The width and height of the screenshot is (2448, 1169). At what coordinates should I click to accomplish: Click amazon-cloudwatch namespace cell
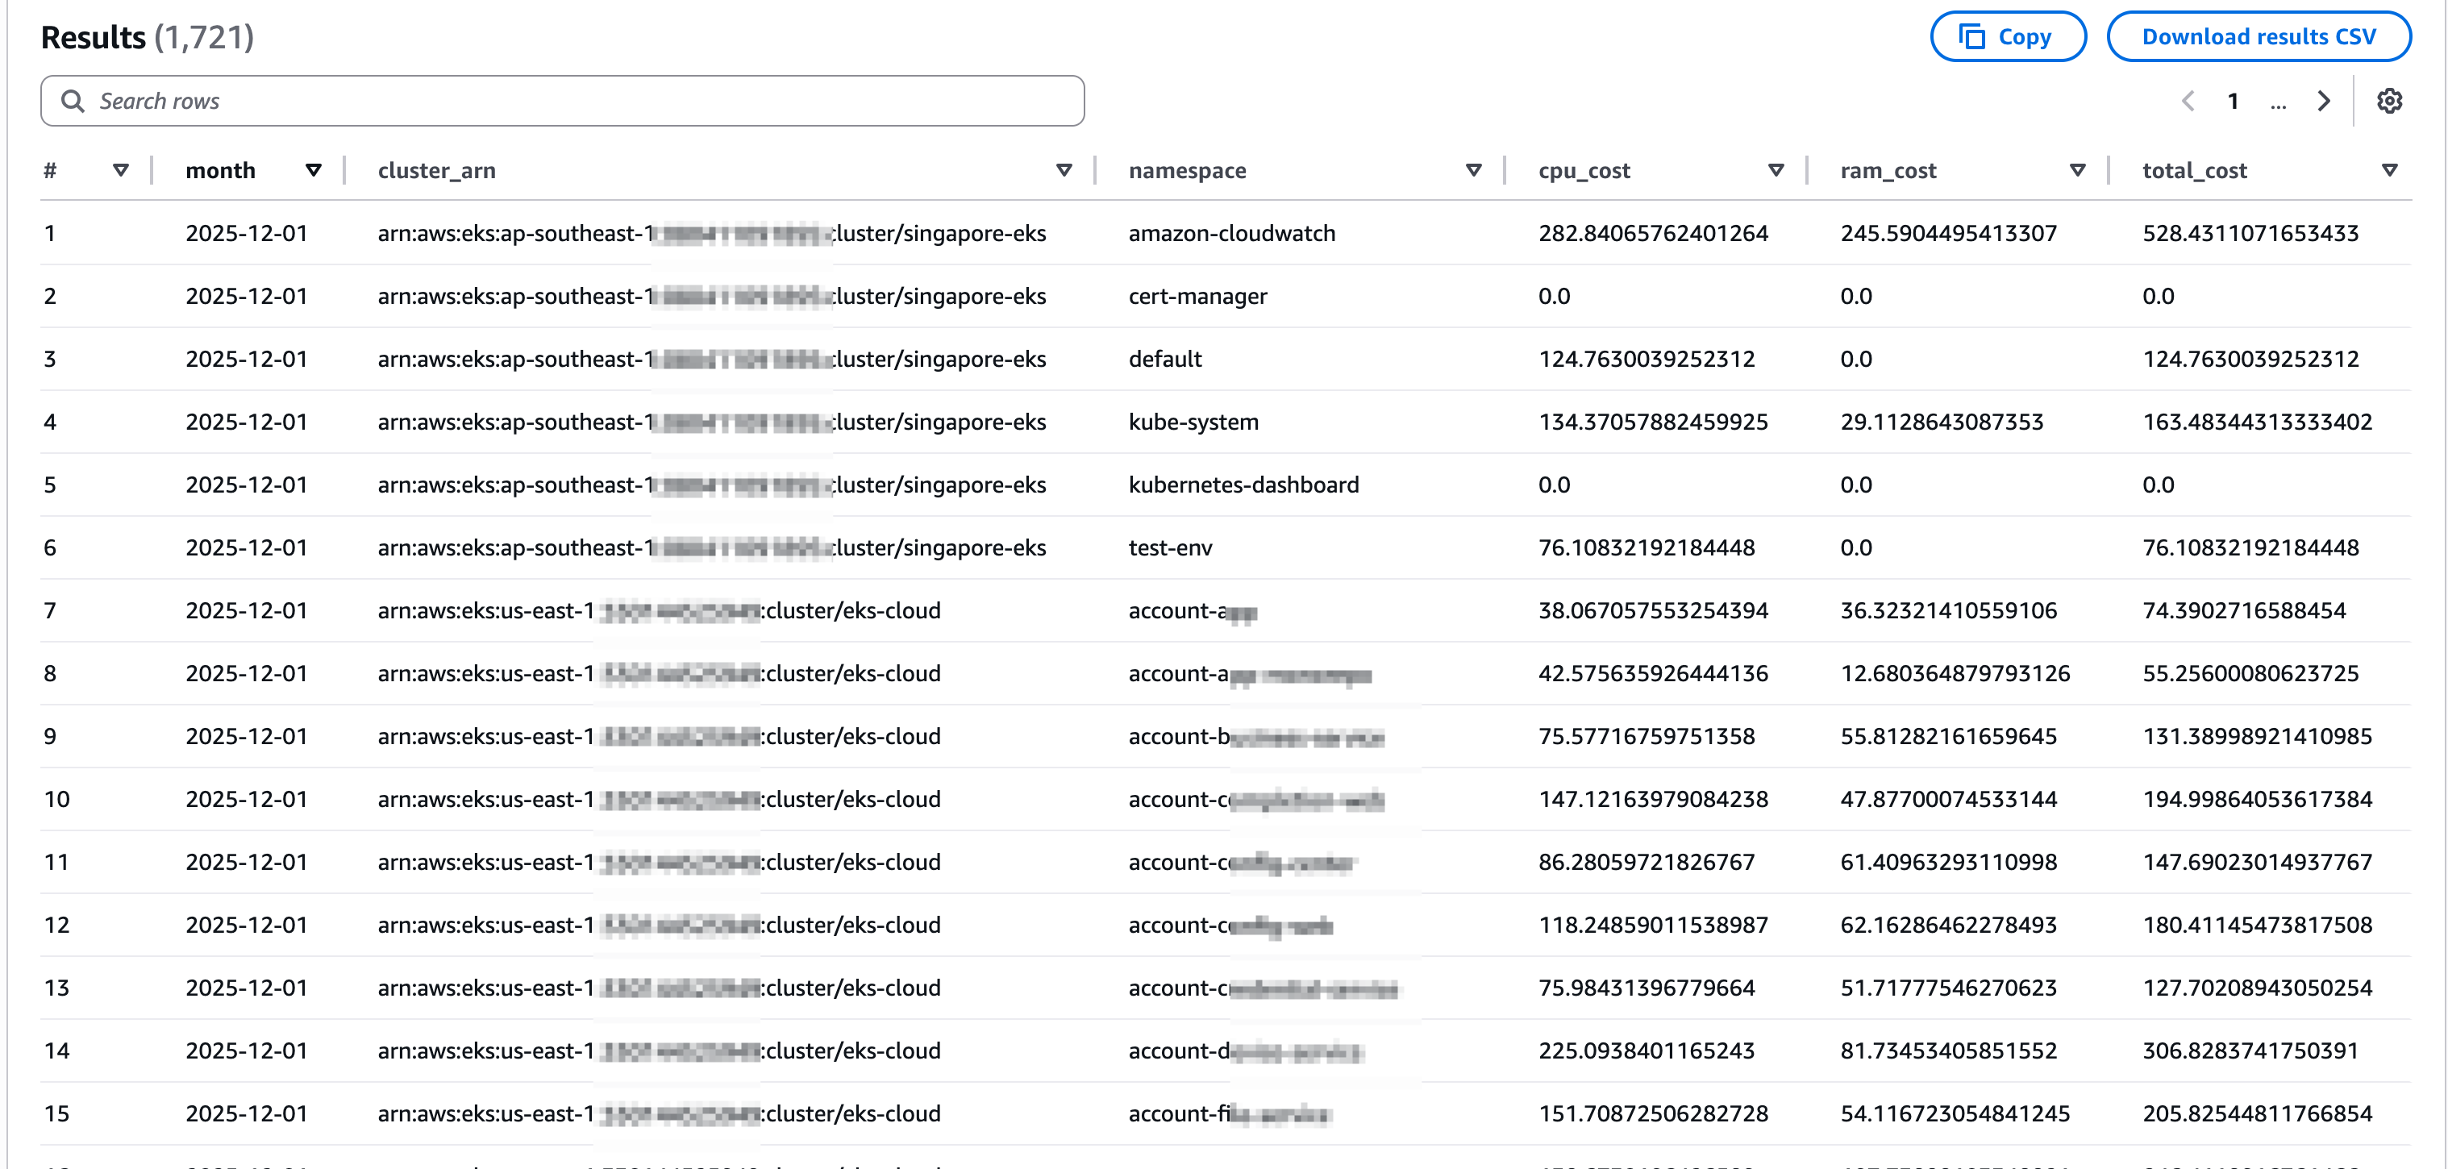(1231, 233)
